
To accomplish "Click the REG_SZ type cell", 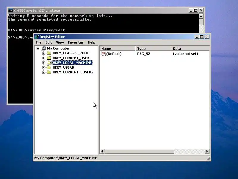I will (x=144, y=54).
